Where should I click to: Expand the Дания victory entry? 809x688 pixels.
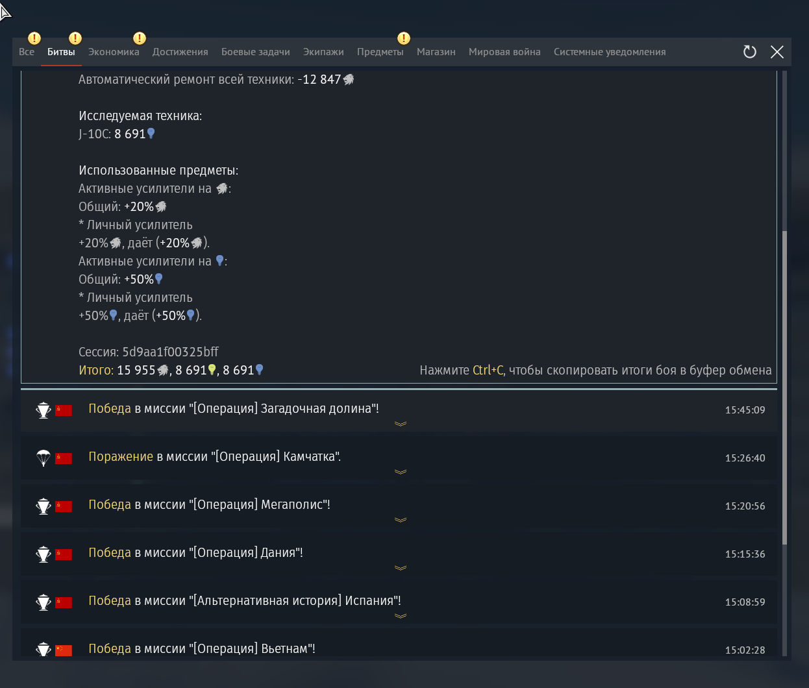401,568
